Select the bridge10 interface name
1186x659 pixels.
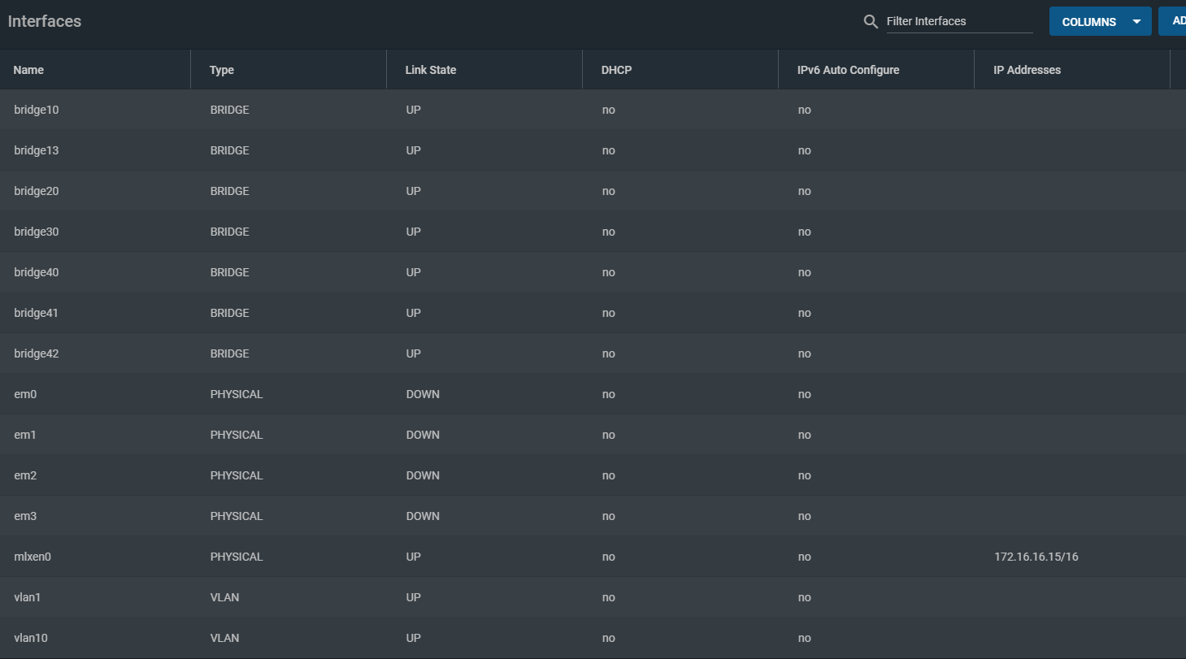coord(37,110)
